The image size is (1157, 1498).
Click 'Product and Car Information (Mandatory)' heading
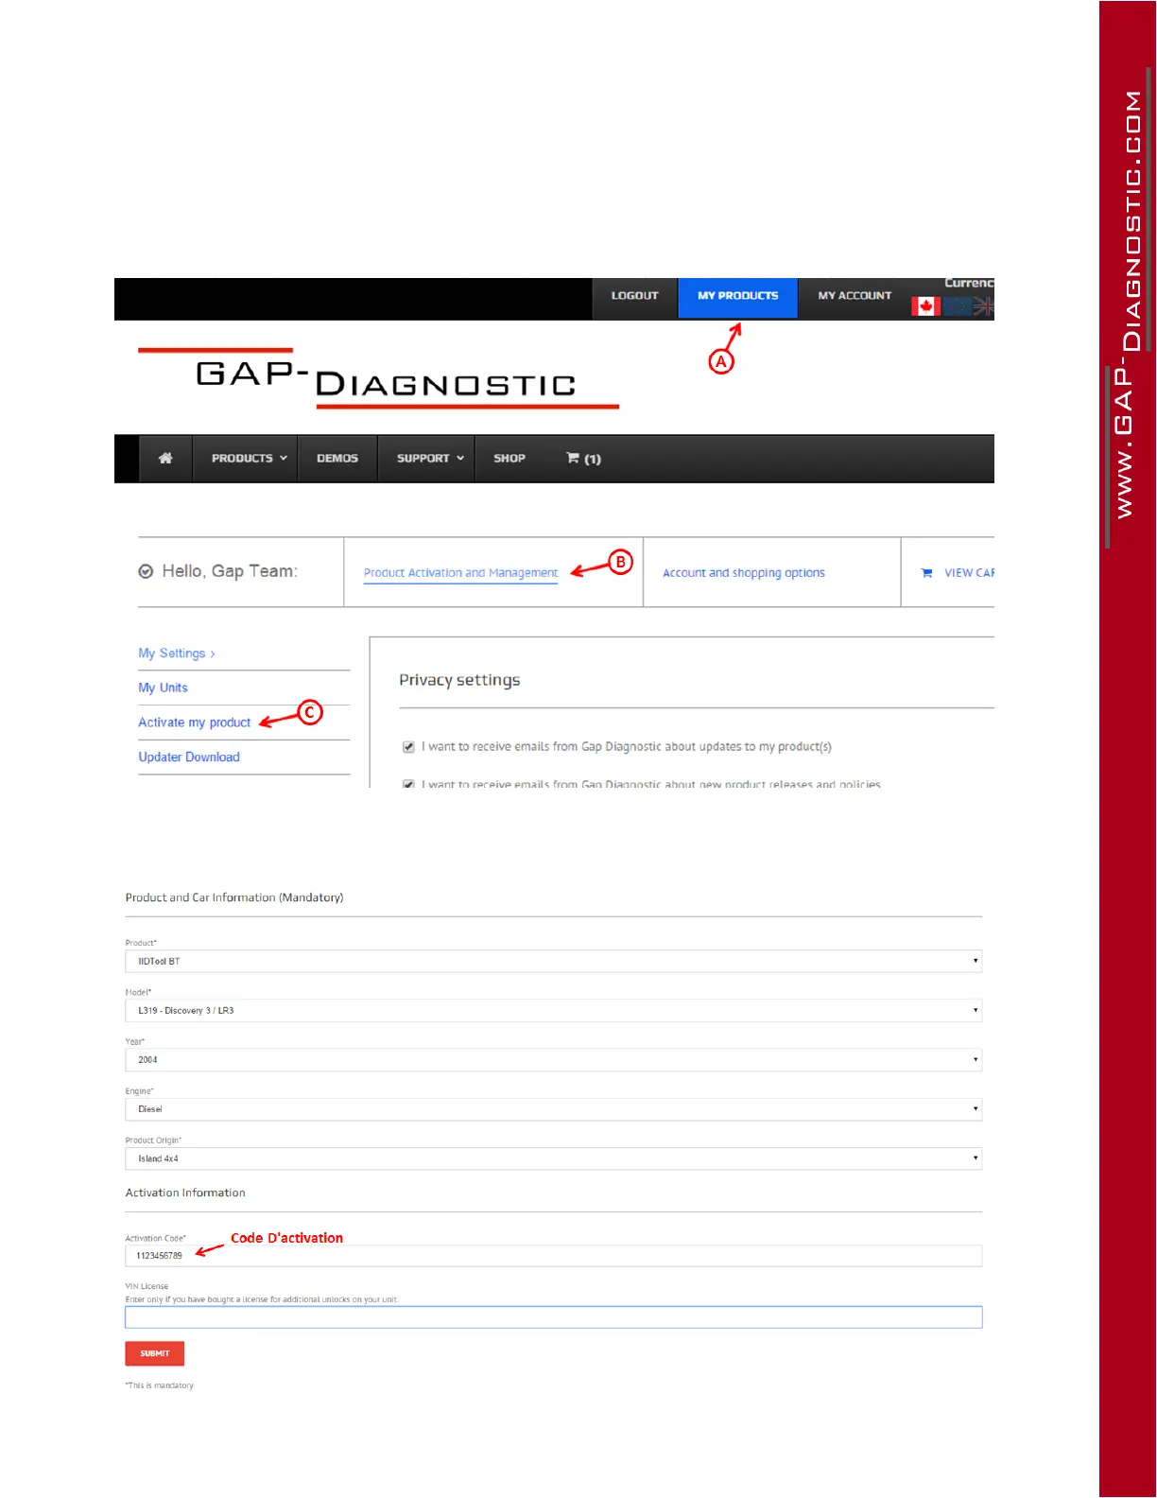[234, 897]
